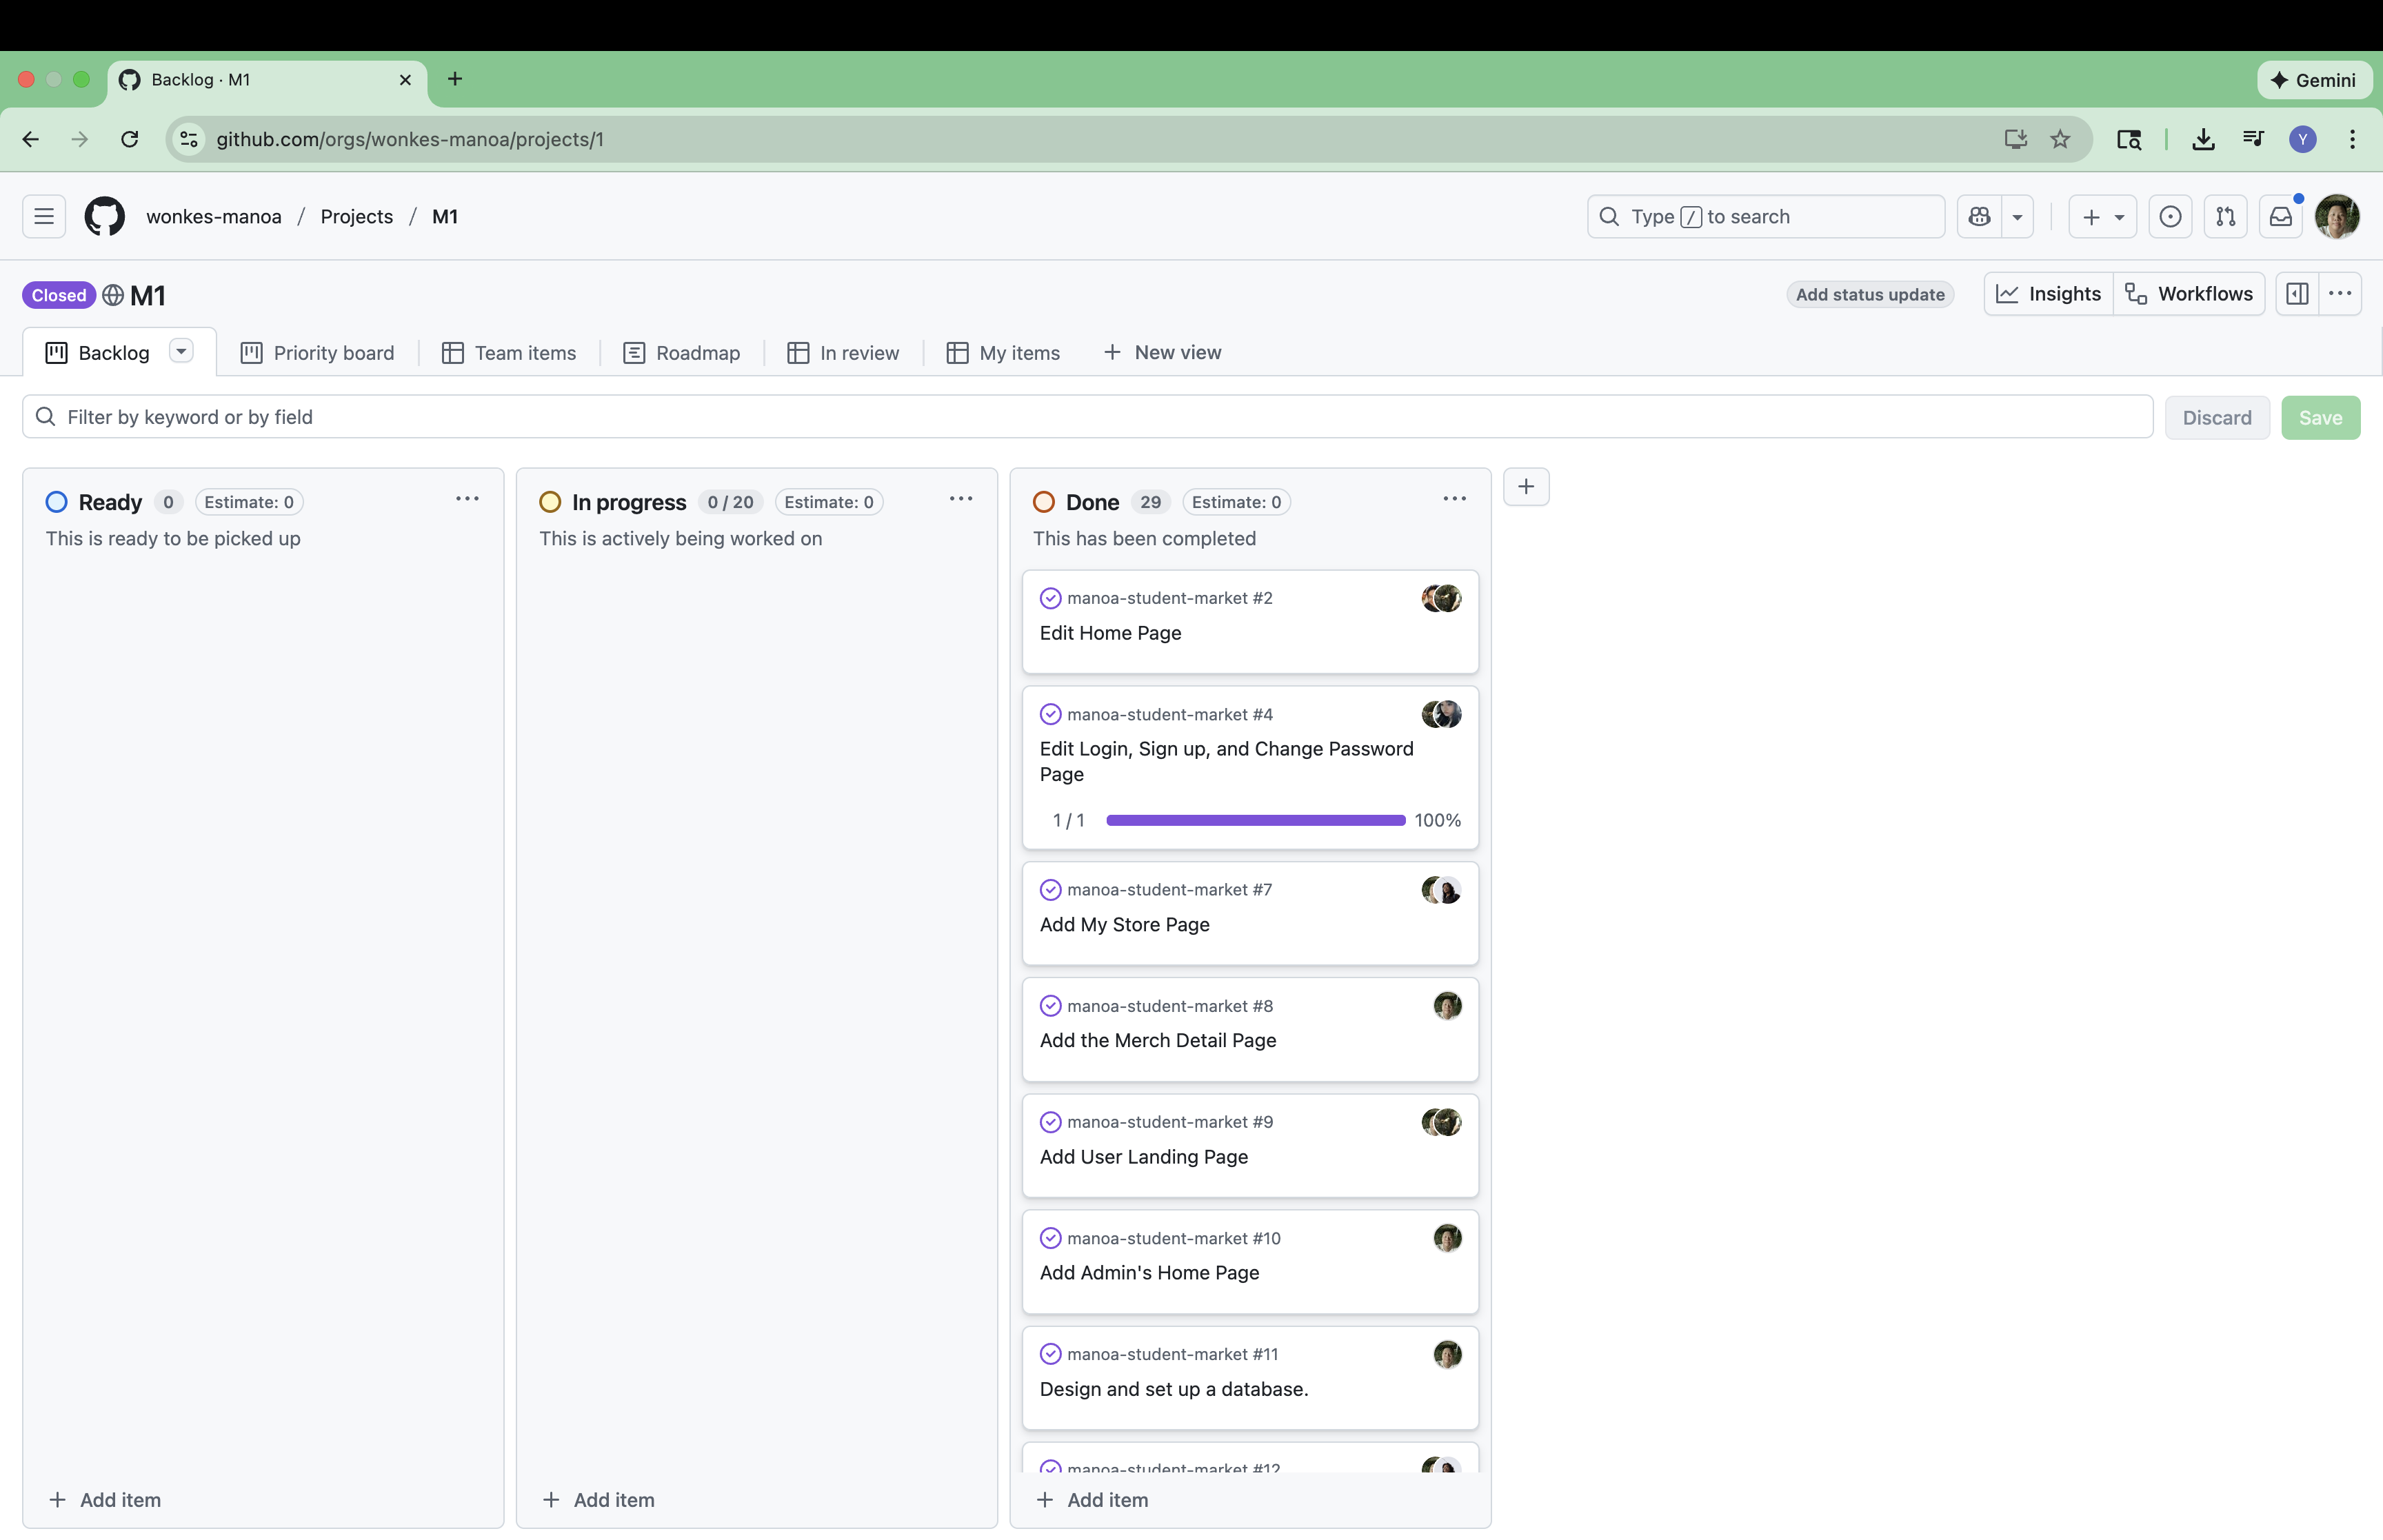Open Copilot chat icon
Screen dimensions: 2383x1540
1979,216
